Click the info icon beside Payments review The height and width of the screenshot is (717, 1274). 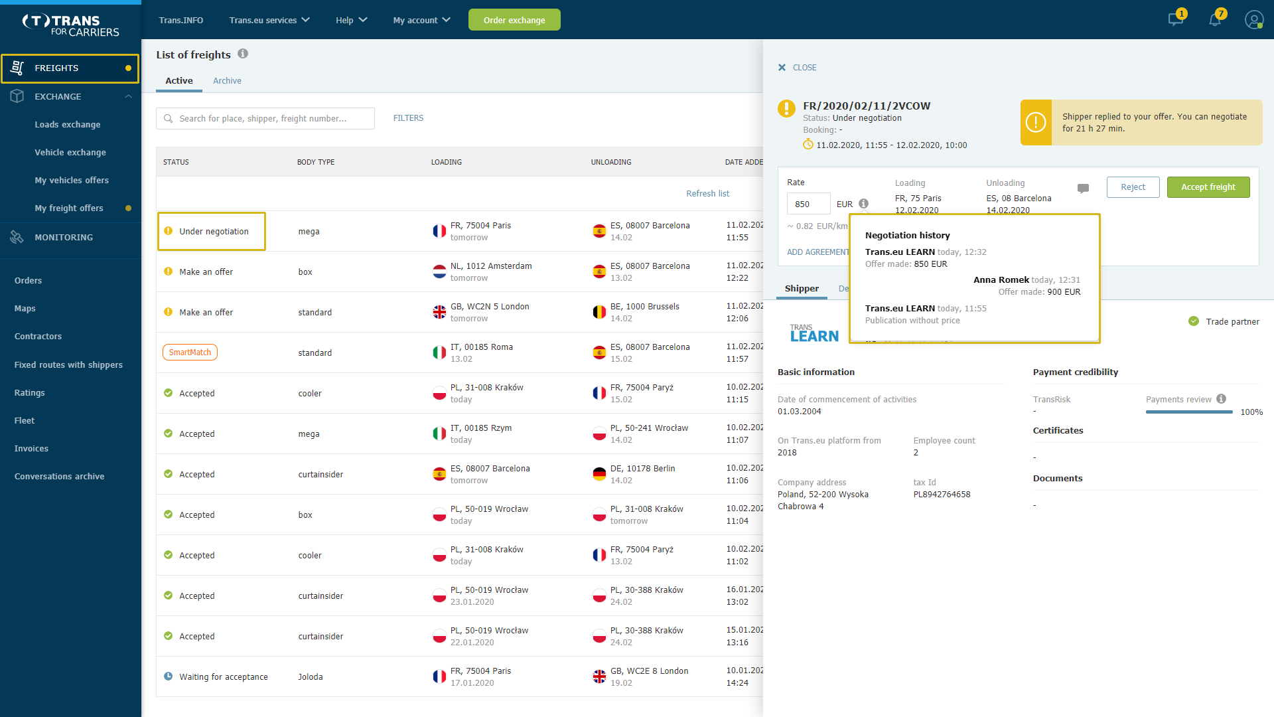[x=1221, y=399]
